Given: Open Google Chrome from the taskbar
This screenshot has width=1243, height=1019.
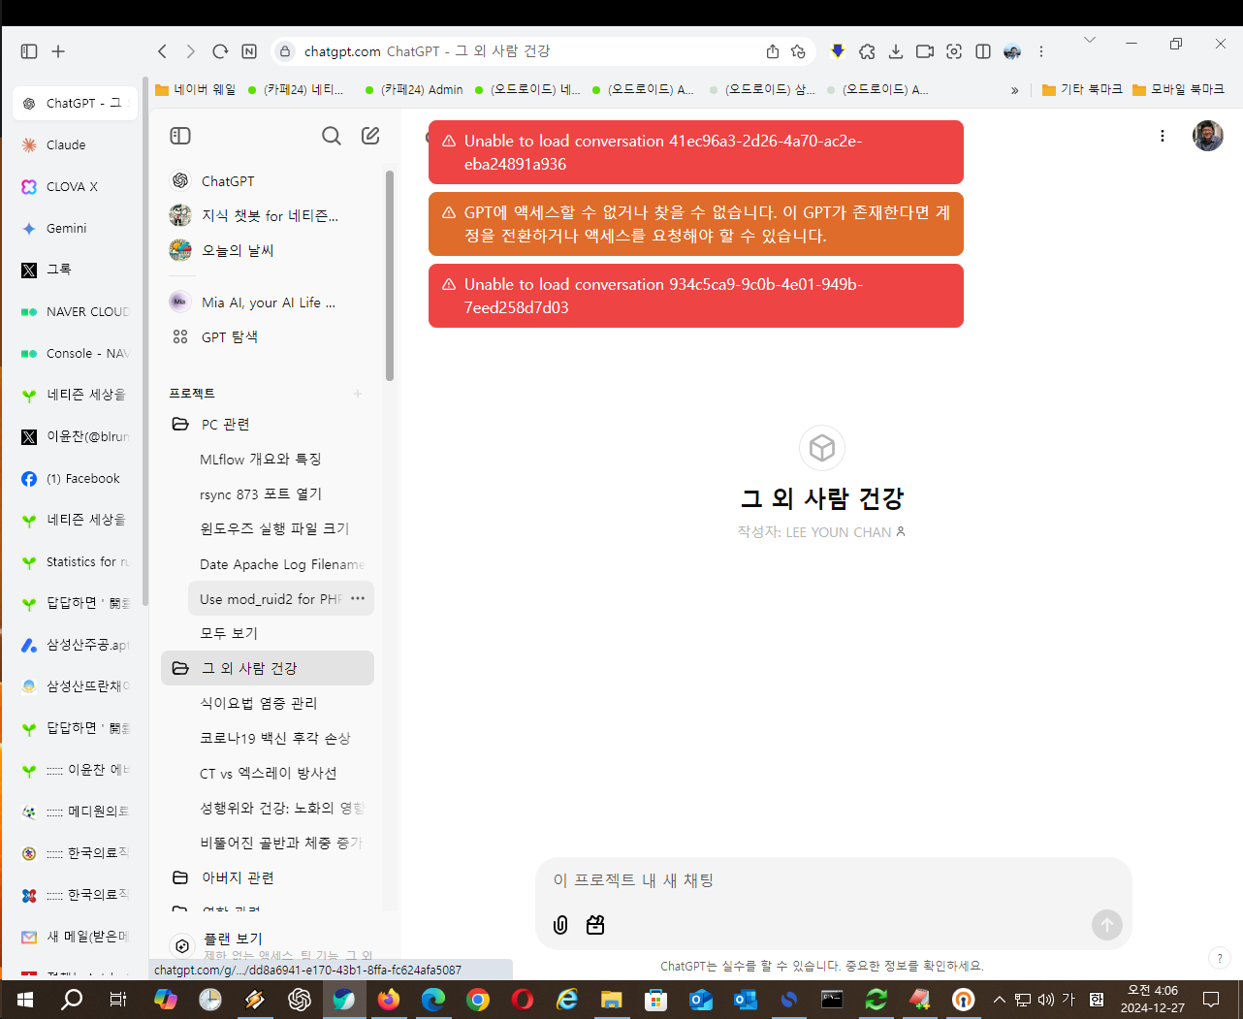Looking at the screenshot, I should point(478,1000).
